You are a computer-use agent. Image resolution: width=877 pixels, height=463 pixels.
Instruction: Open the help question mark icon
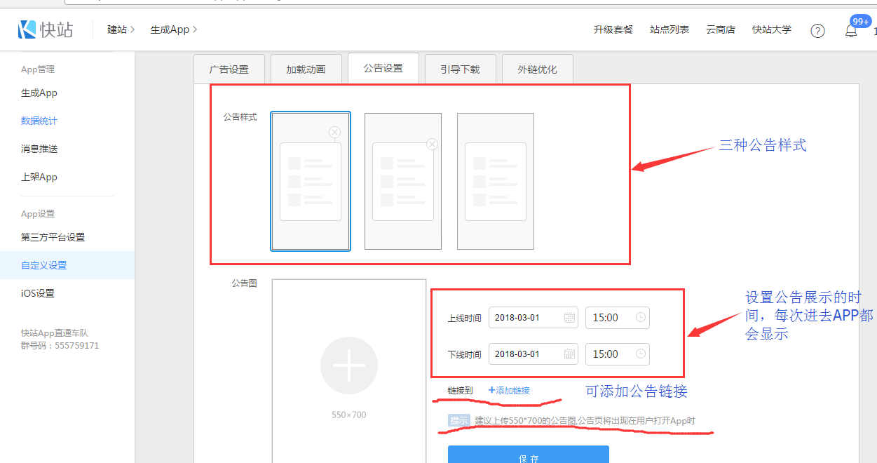[817, 30]
